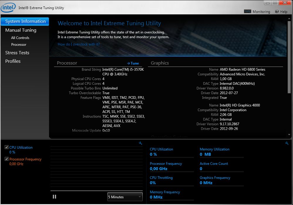Click the 'Intel(R) Core(TM) i5-3570K' brand string
The image size is (293, 205).
123,70
